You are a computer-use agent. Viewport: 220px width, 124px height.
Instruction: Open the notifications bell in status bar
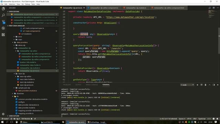point(217,119)
